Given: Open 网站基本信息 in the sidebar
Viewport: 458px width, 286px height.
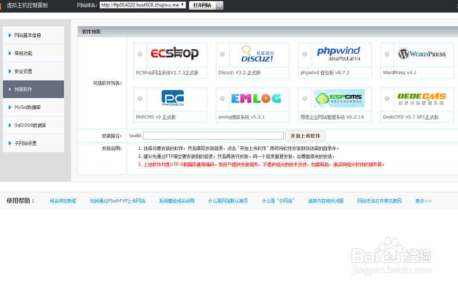Looking at the screenshot, I should tap(33, 35).
